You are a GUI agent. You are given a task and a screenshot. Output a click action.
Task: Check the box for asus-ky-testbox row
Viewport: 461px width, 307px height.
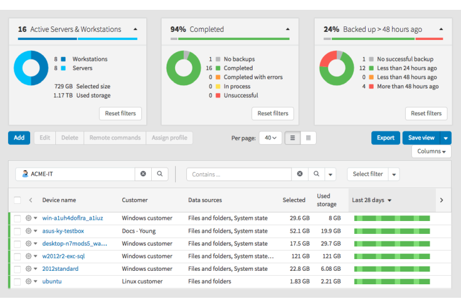tap(18, 231)
